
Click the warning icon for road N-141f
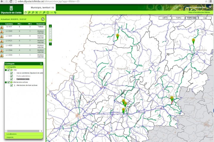tap(2, 27)
